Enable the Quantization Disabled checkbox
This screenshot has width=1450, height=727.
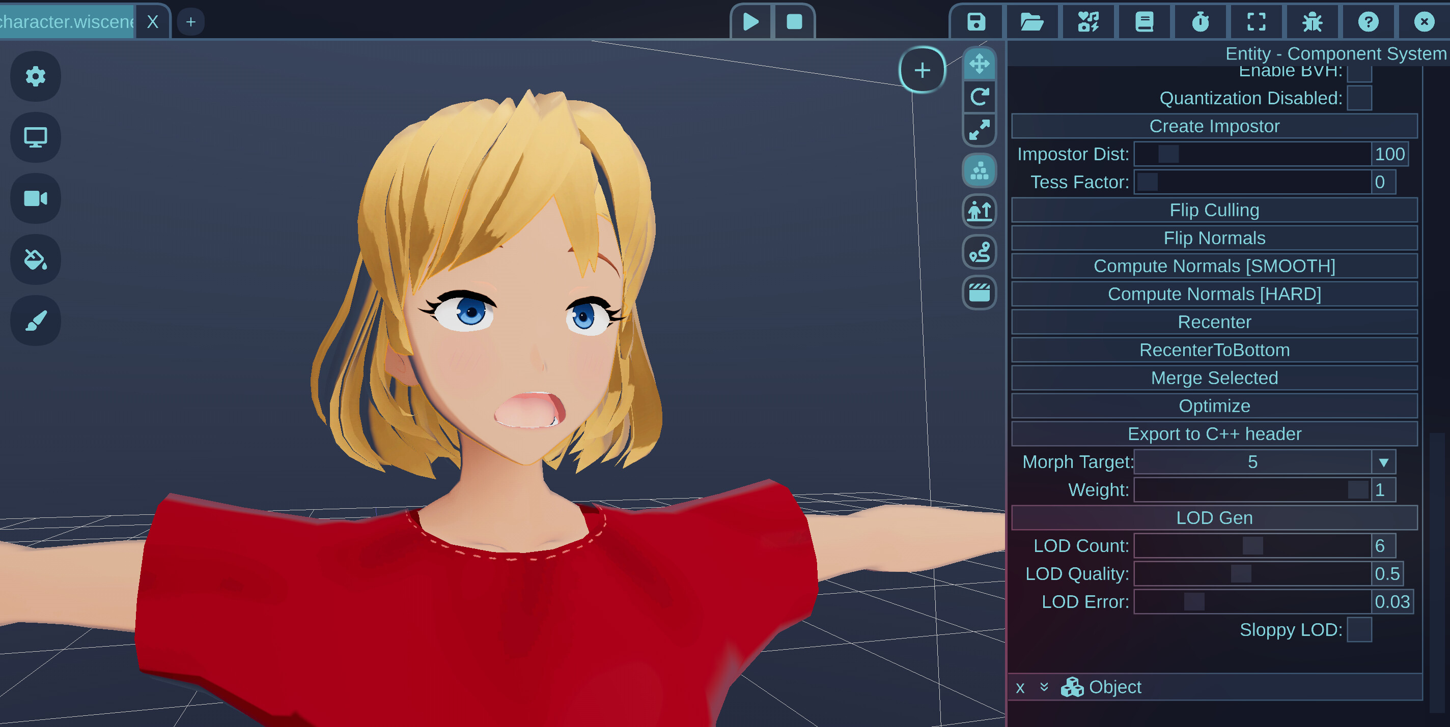[1360, 98]
